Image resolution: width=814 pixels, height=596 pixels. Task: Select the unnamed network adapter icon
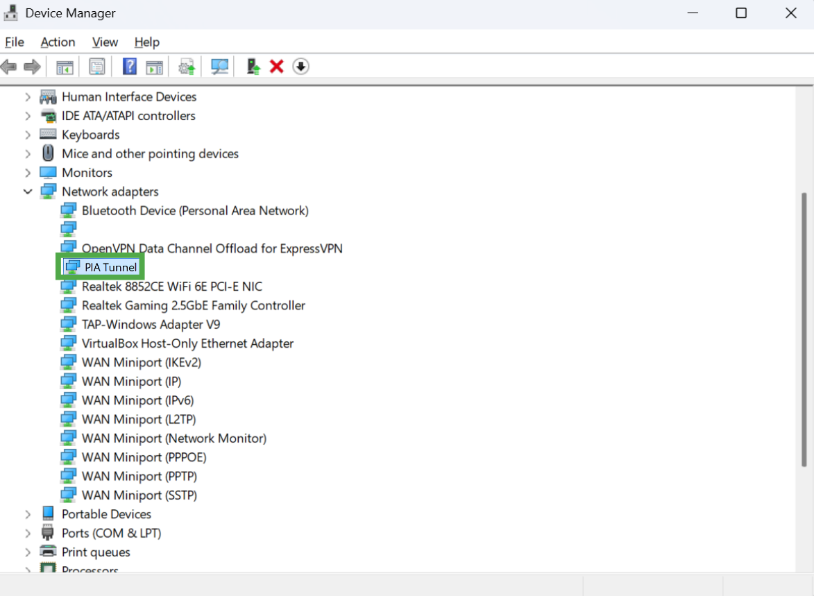coord(69,229)
